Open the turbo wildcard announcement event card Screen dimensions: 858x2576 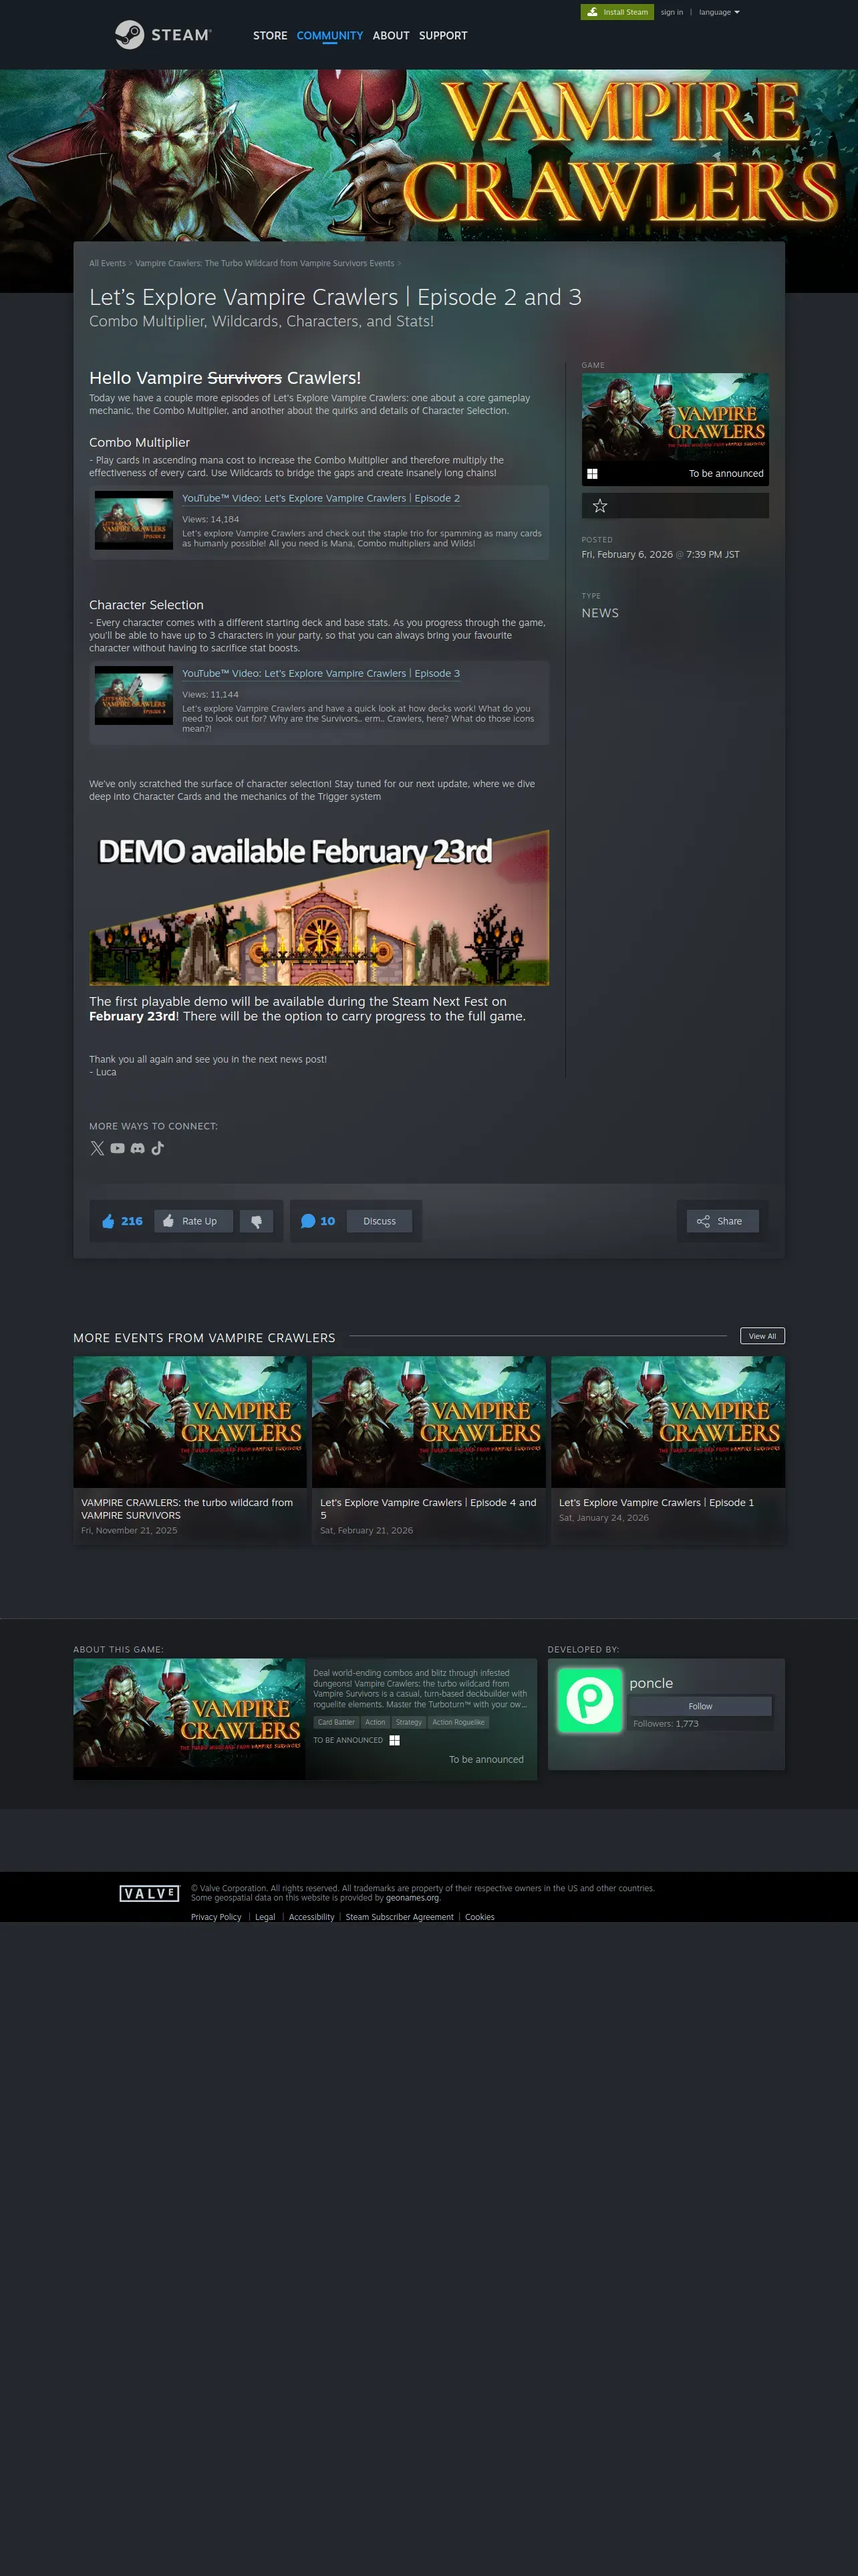coord(190,1450)
